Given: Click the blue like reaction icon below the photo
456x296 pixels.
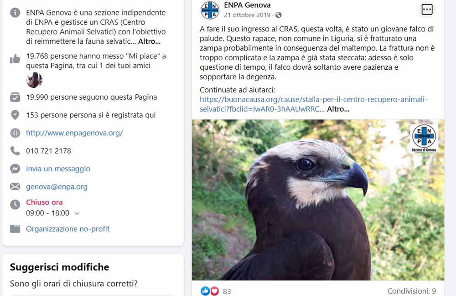Looking at the screenshot, I should click(205, 291).
